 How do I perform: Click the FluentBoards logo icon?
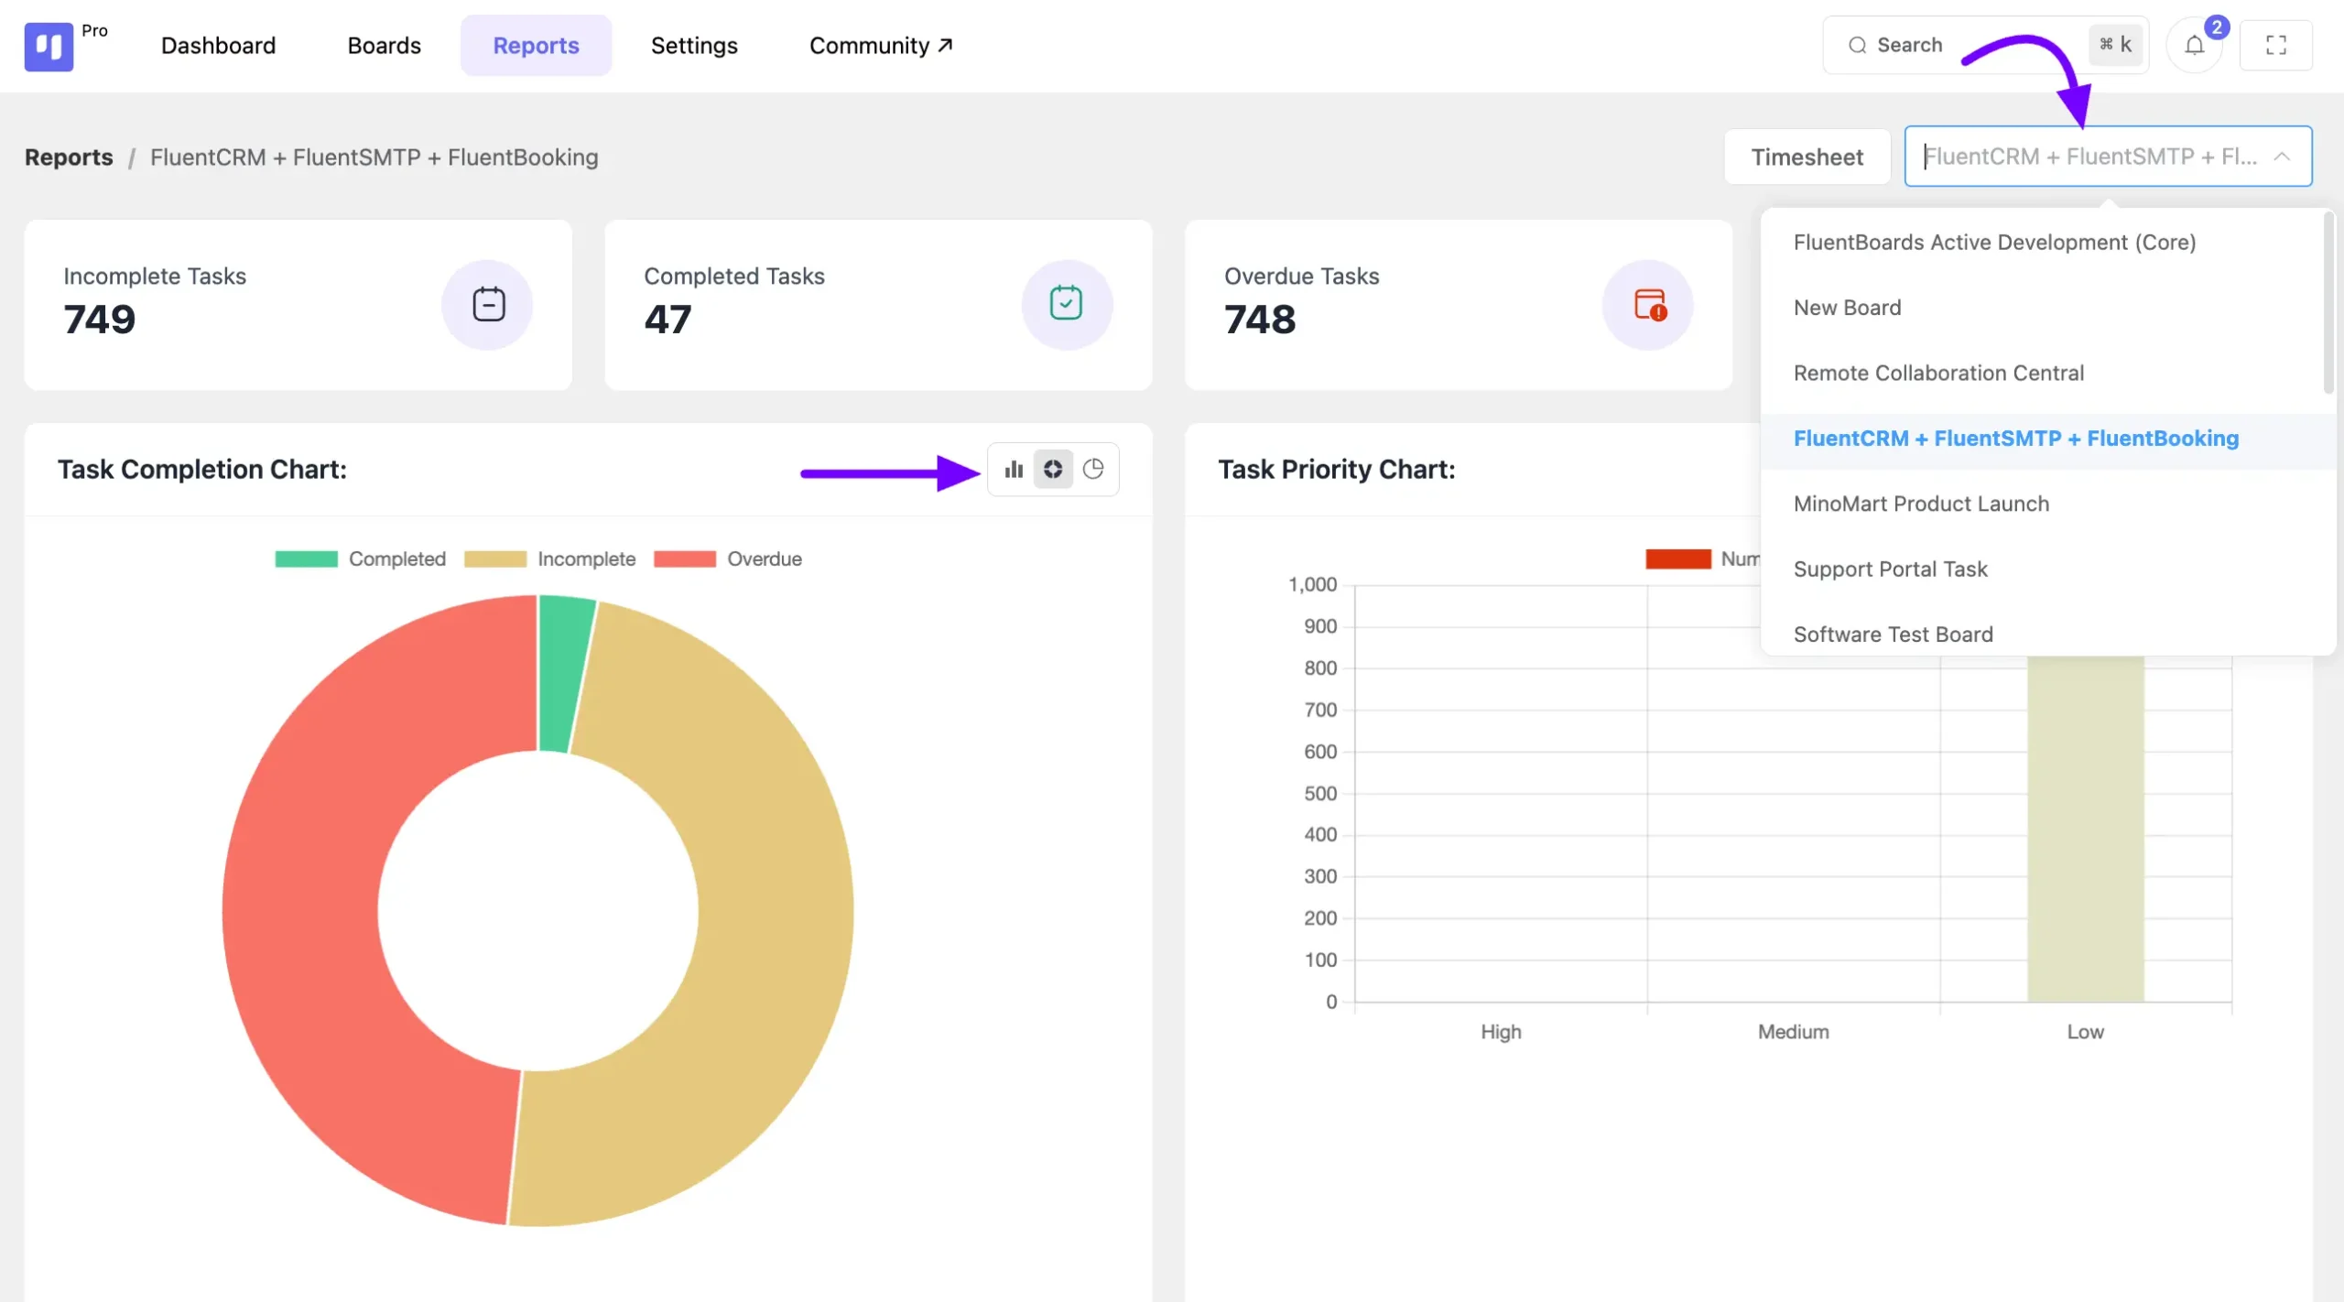[49, 46]
